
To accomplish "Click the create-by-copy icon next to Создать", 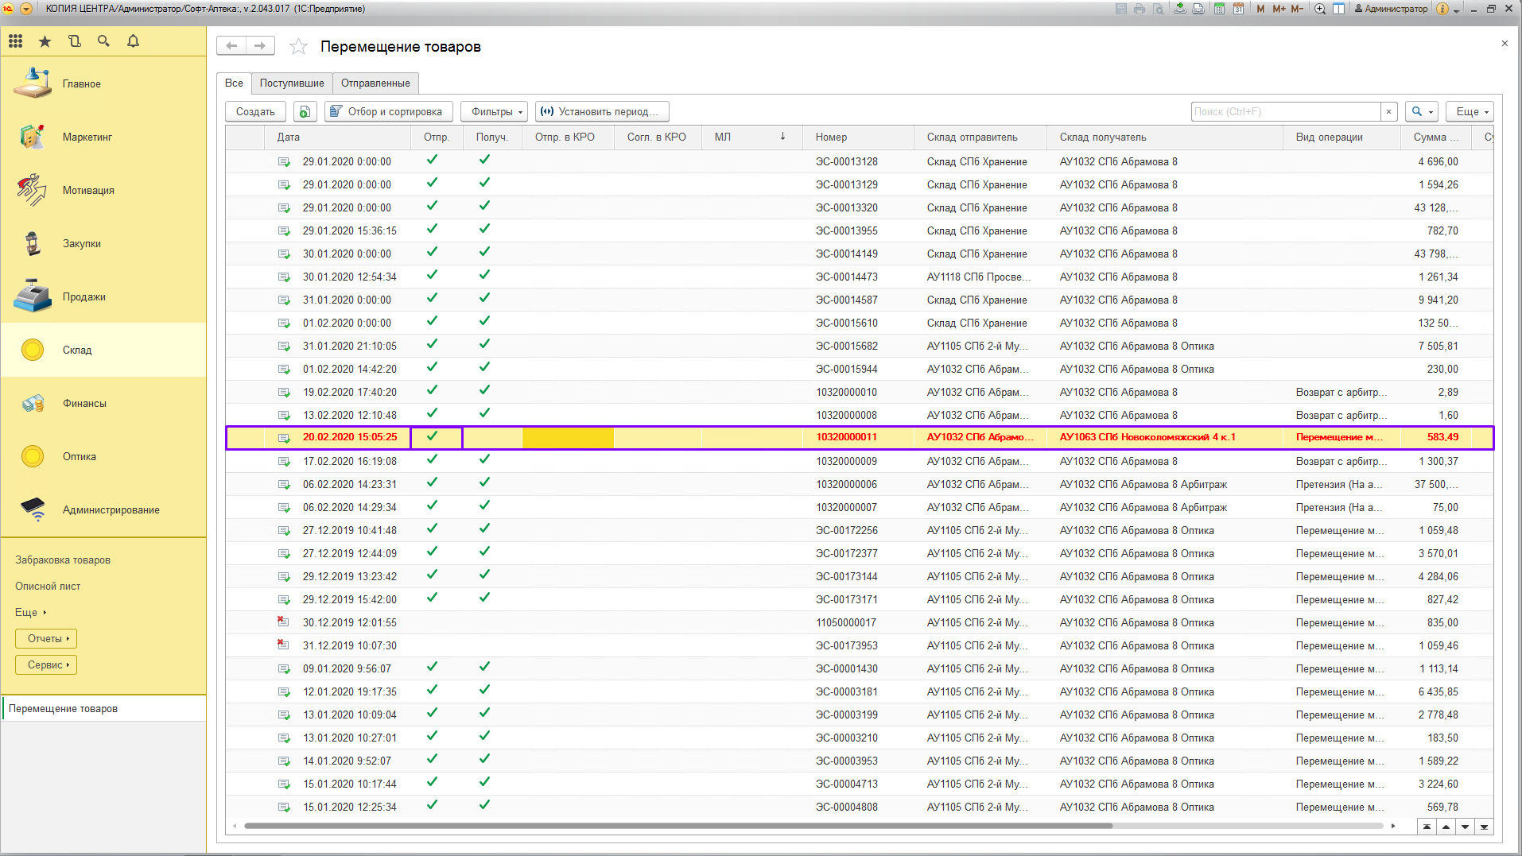I will coord(305,112).
